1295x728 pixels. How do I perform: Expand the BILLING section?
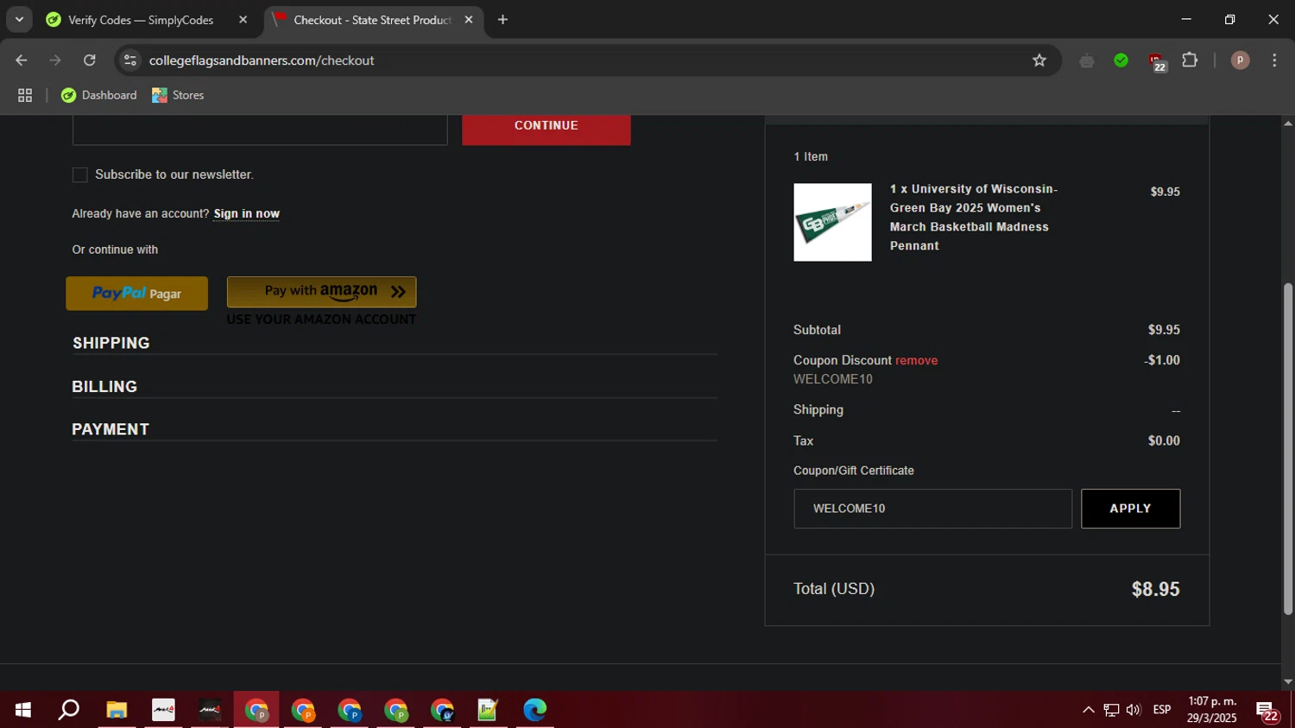(104, 386)
